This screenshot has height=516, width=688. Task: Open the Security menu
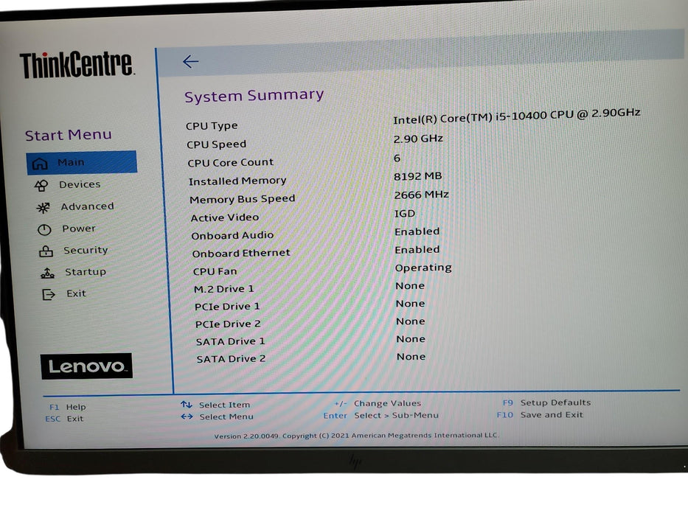(86, 250)
